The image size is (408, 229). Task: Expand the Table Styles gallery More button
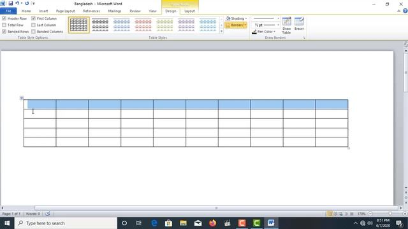(x=221, y=31)
